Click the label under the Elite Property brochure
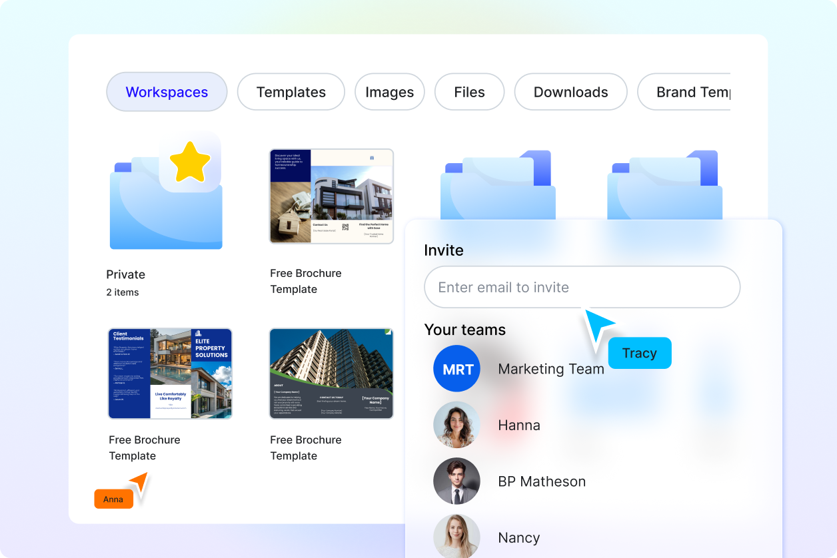Screen dimensions: 837x558 145,447
